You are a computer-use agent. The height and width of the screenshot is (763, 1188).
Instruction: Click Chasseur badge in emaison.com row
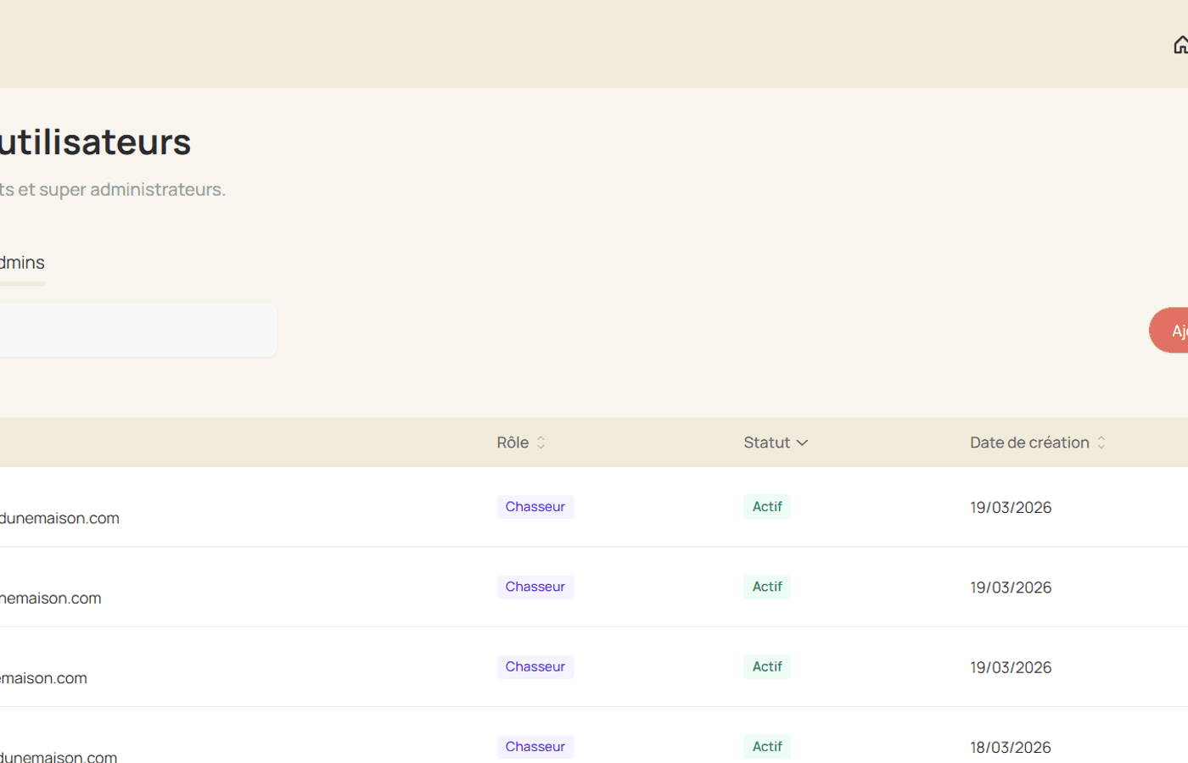coord(535,667)
